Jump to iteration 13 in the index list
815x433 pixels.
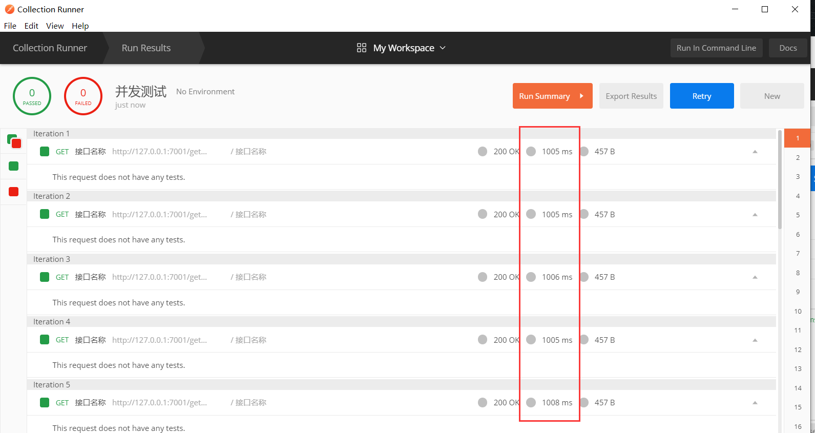[x=797, y=368]
